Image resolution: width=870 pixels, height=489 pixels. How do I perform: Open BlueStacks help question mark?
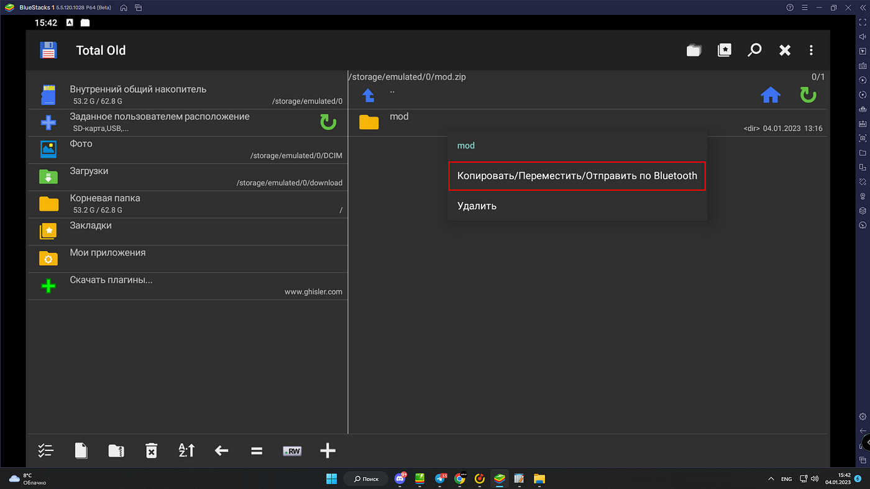click(790, 8)
